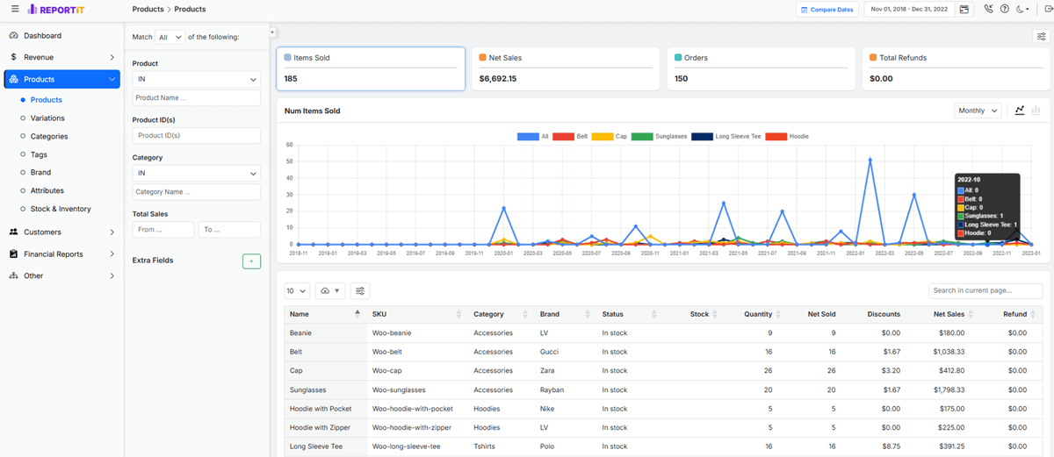Screen dimensions: 1054x457
Task: Open table column settings sliders icon
Action: coord(360,290)
